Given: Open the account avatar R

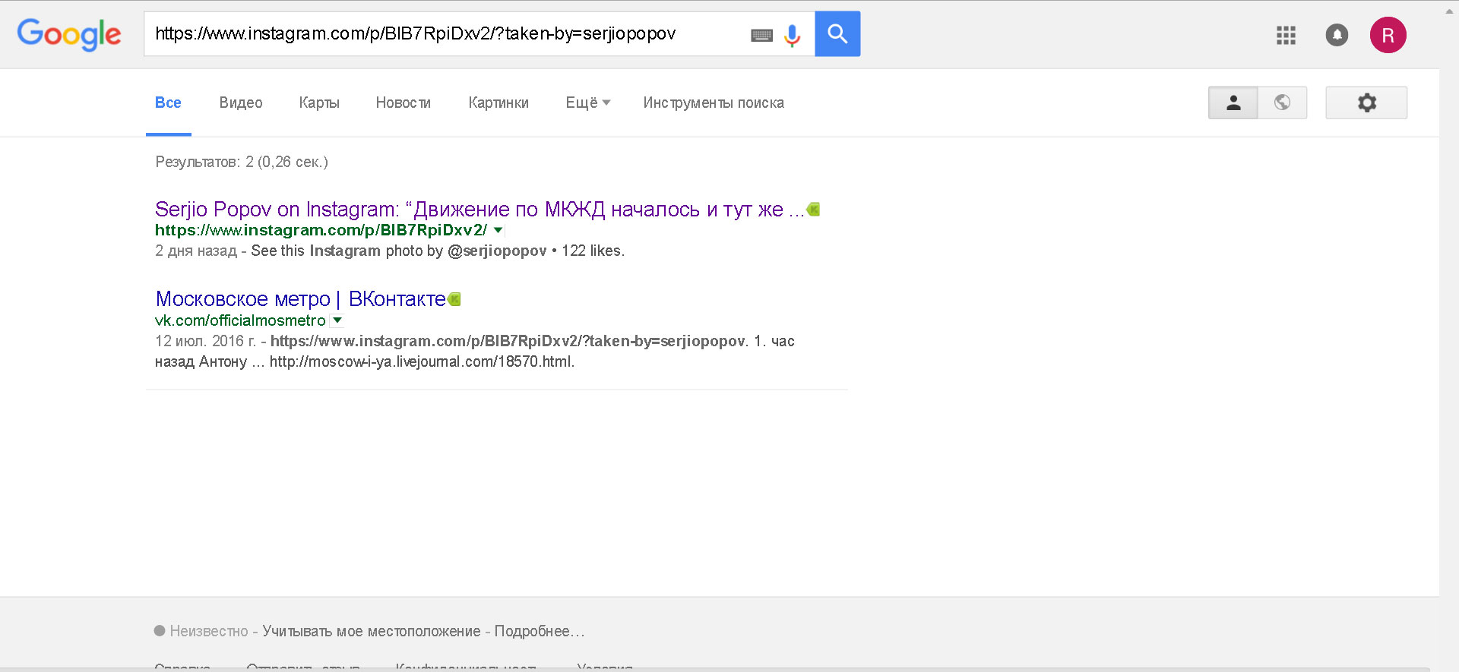Looking at the screenshot, I should point(1388,35).
